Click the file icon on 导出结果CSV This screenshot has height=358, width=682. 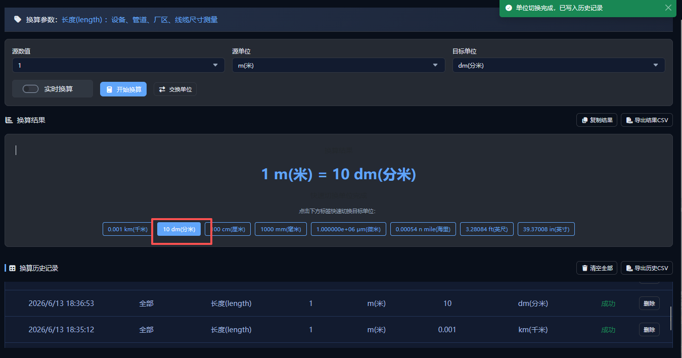629,120
